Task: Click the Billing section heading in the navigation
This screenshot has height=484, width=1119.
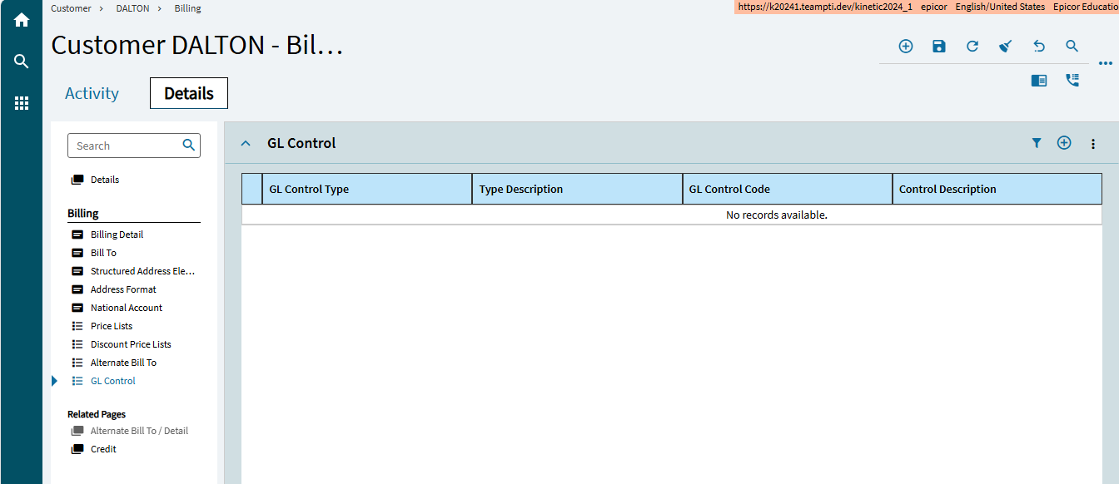Action: click(83, 214)
